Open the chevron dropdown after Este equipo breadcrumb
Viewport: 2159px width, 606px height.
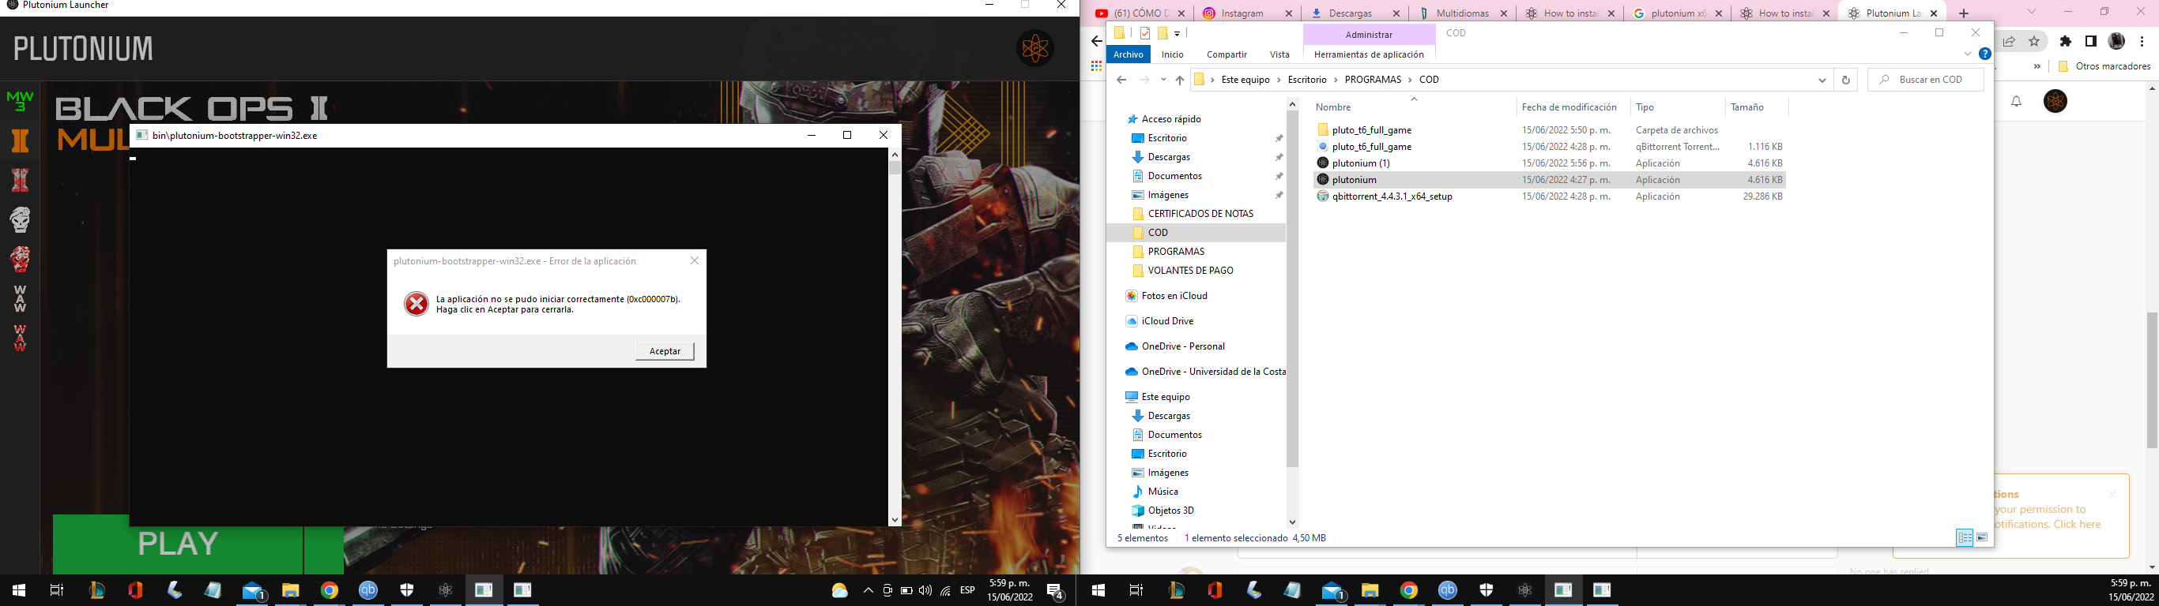click(1279, 80)
